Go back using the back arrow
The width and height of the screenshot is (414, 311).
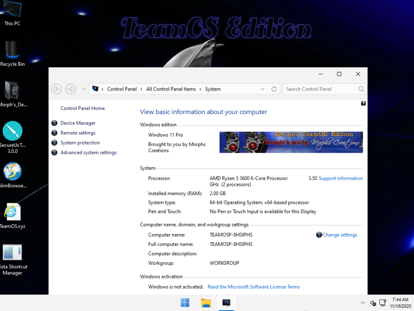click(56, 89)
